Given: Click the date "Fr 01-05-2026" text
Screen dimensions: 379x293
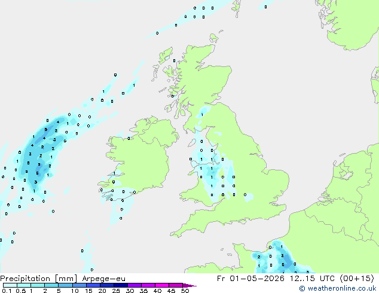Looking at the screenshot, I should pyautogui.click(x=250, y=278).
